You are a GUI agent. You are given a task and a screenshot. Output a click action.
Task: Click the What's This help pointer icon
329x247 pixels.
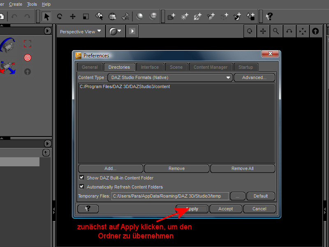[269, 16]
